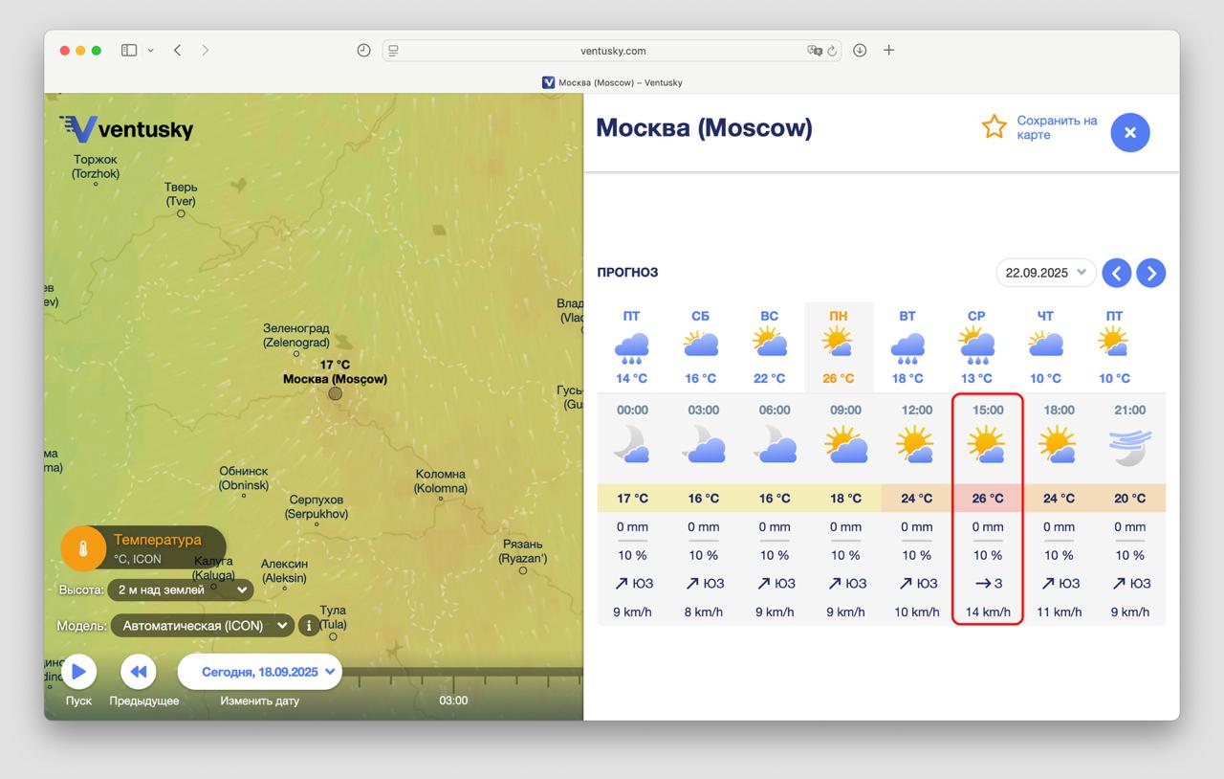Click the Серпухов (Serpukhov) map label

tap(317, 507)
